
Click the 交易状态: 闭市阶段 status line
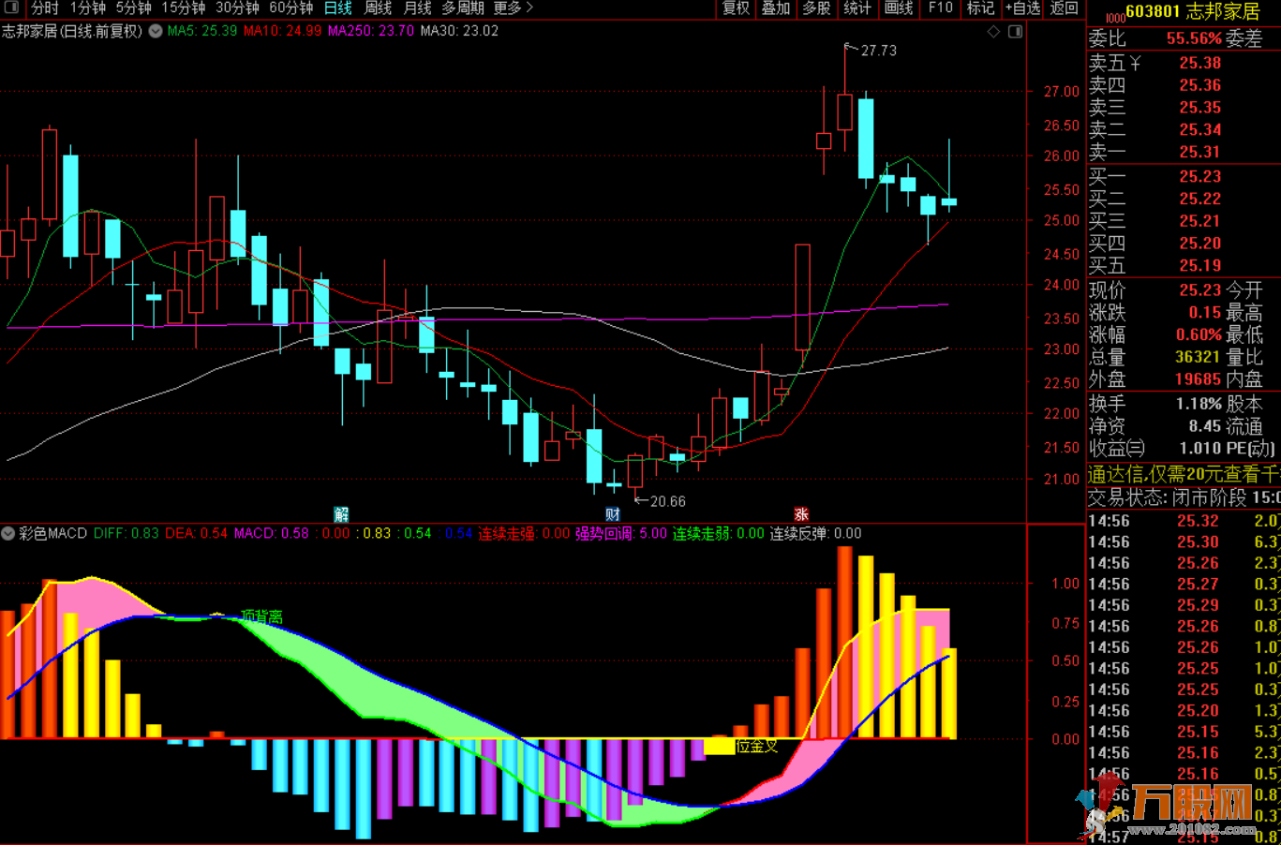click(1184, 497)
